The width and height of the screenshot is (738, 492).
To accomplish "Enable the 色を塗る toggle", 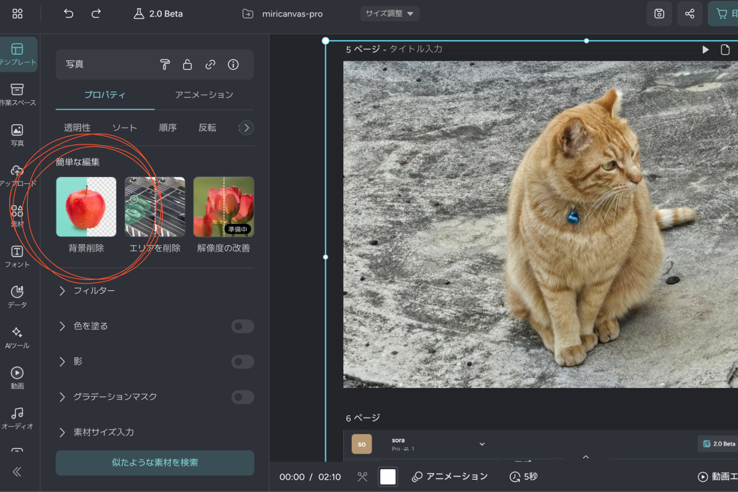I will coord(242,326).
